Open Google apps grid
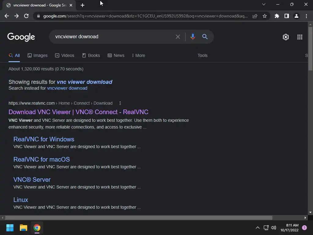 pos(300,37)
